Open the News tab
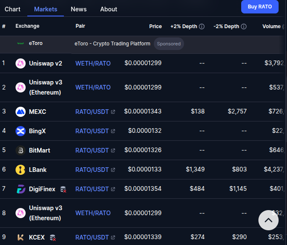This screenshot has height=245, width=287. [79, 9]
